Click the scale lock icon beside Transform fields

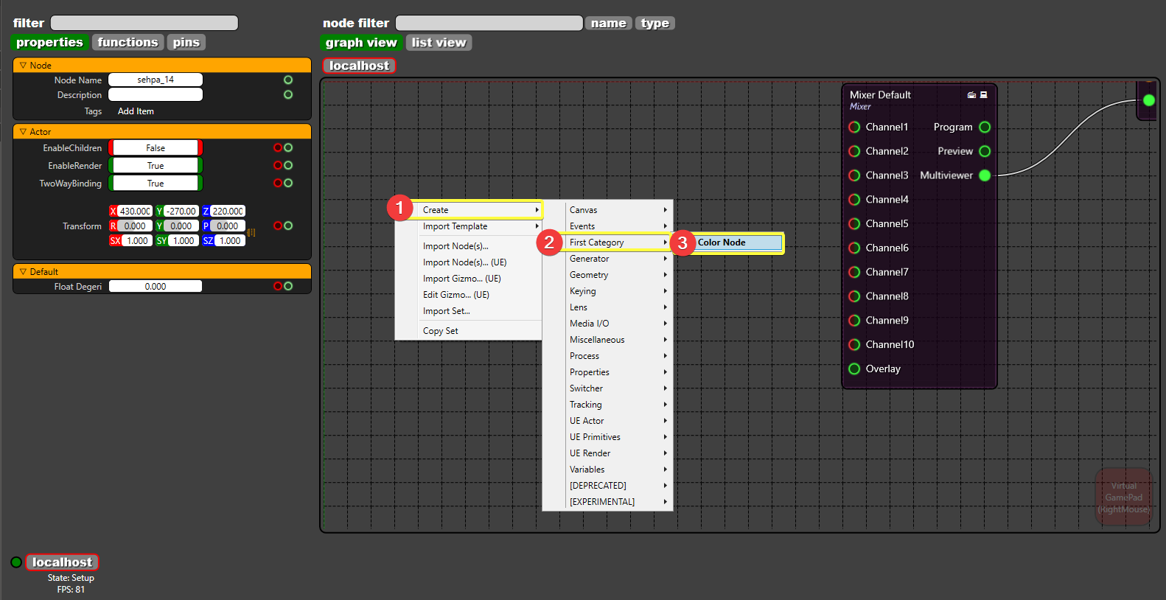tap(251, 233)
